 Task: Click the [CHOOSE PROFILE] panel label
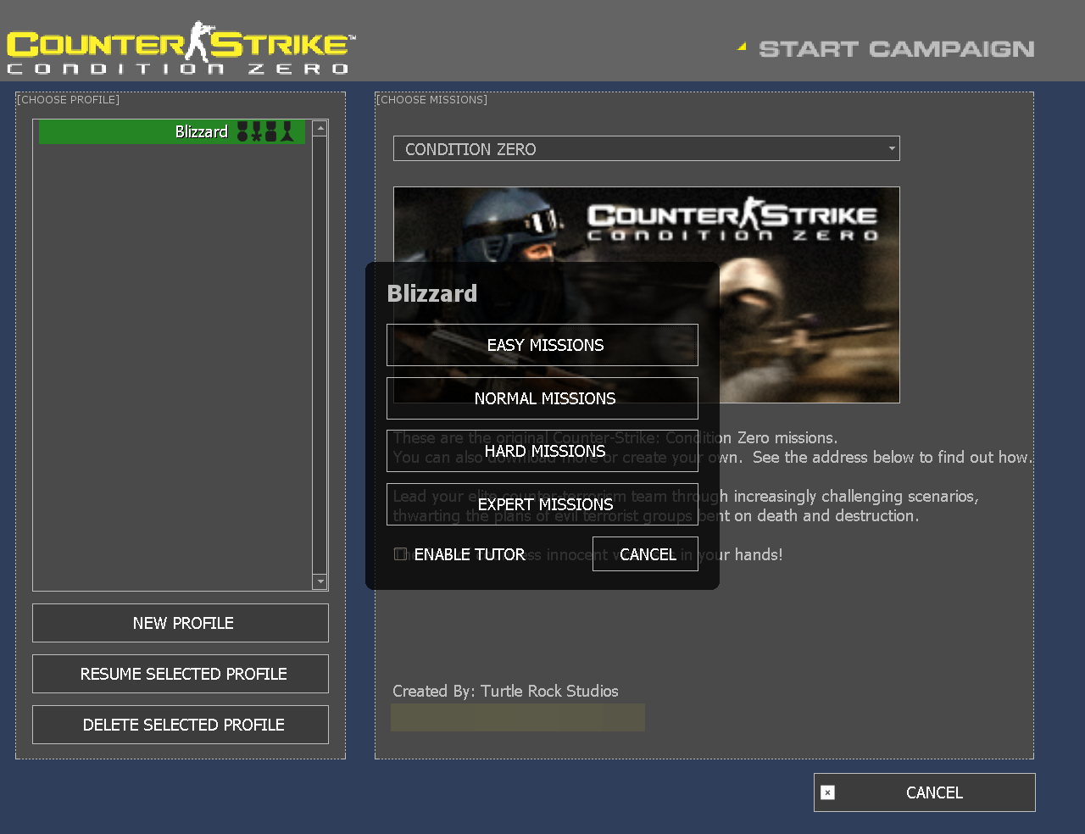coord(69,99)
